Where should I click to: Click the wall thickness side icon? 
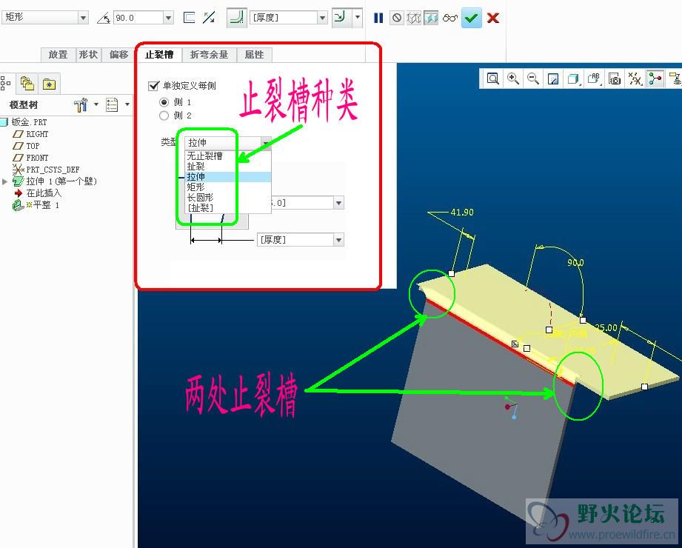point(190,17)
